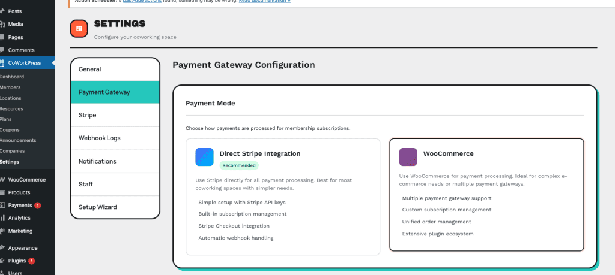
Task: Click the Marketing megaphone icon
Action: [2, 231]
